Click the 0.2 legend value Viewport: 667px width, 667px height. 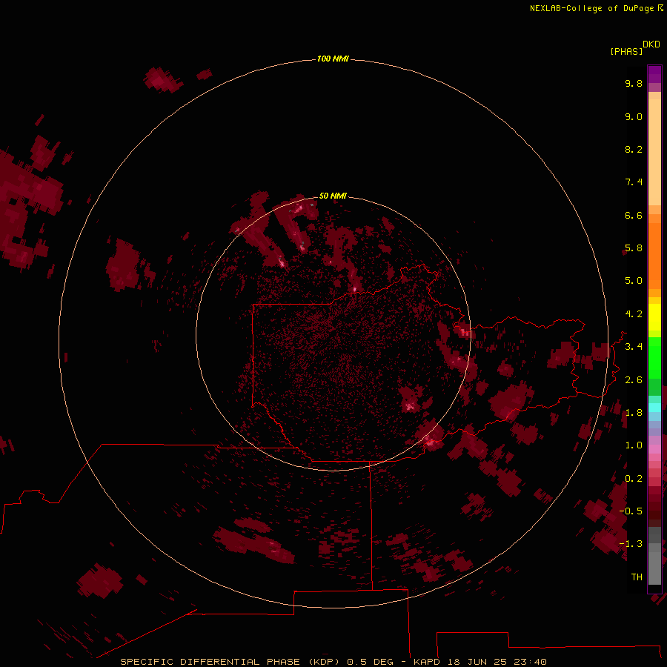pos(634,479)
